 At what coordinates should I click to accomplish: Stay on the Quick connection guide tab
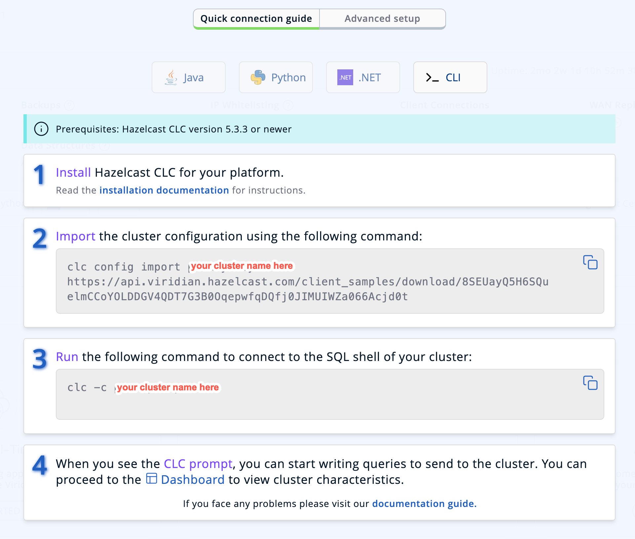click(x=256, y=18)
